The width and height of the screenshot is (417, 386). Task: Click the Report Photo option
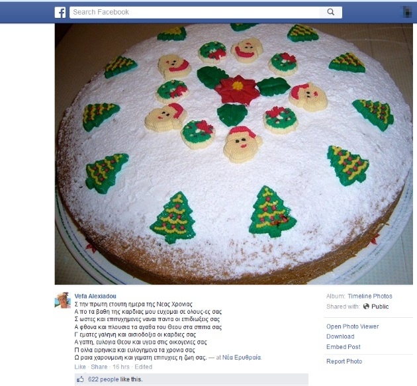(344, 362)
